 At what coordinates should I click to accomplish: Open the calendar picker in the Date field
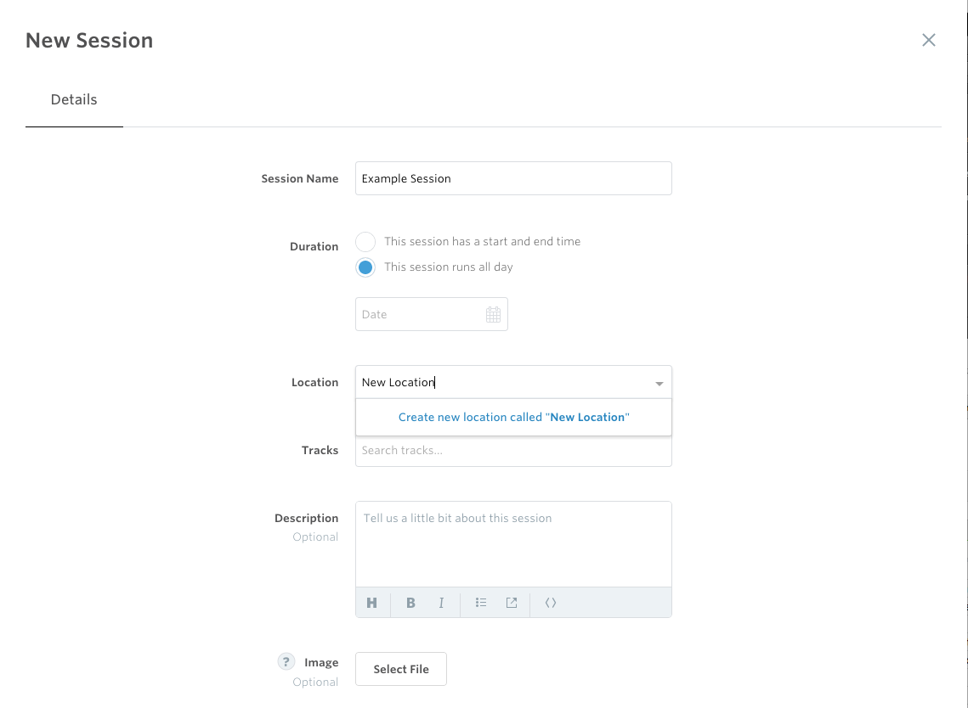click(493, 314)
